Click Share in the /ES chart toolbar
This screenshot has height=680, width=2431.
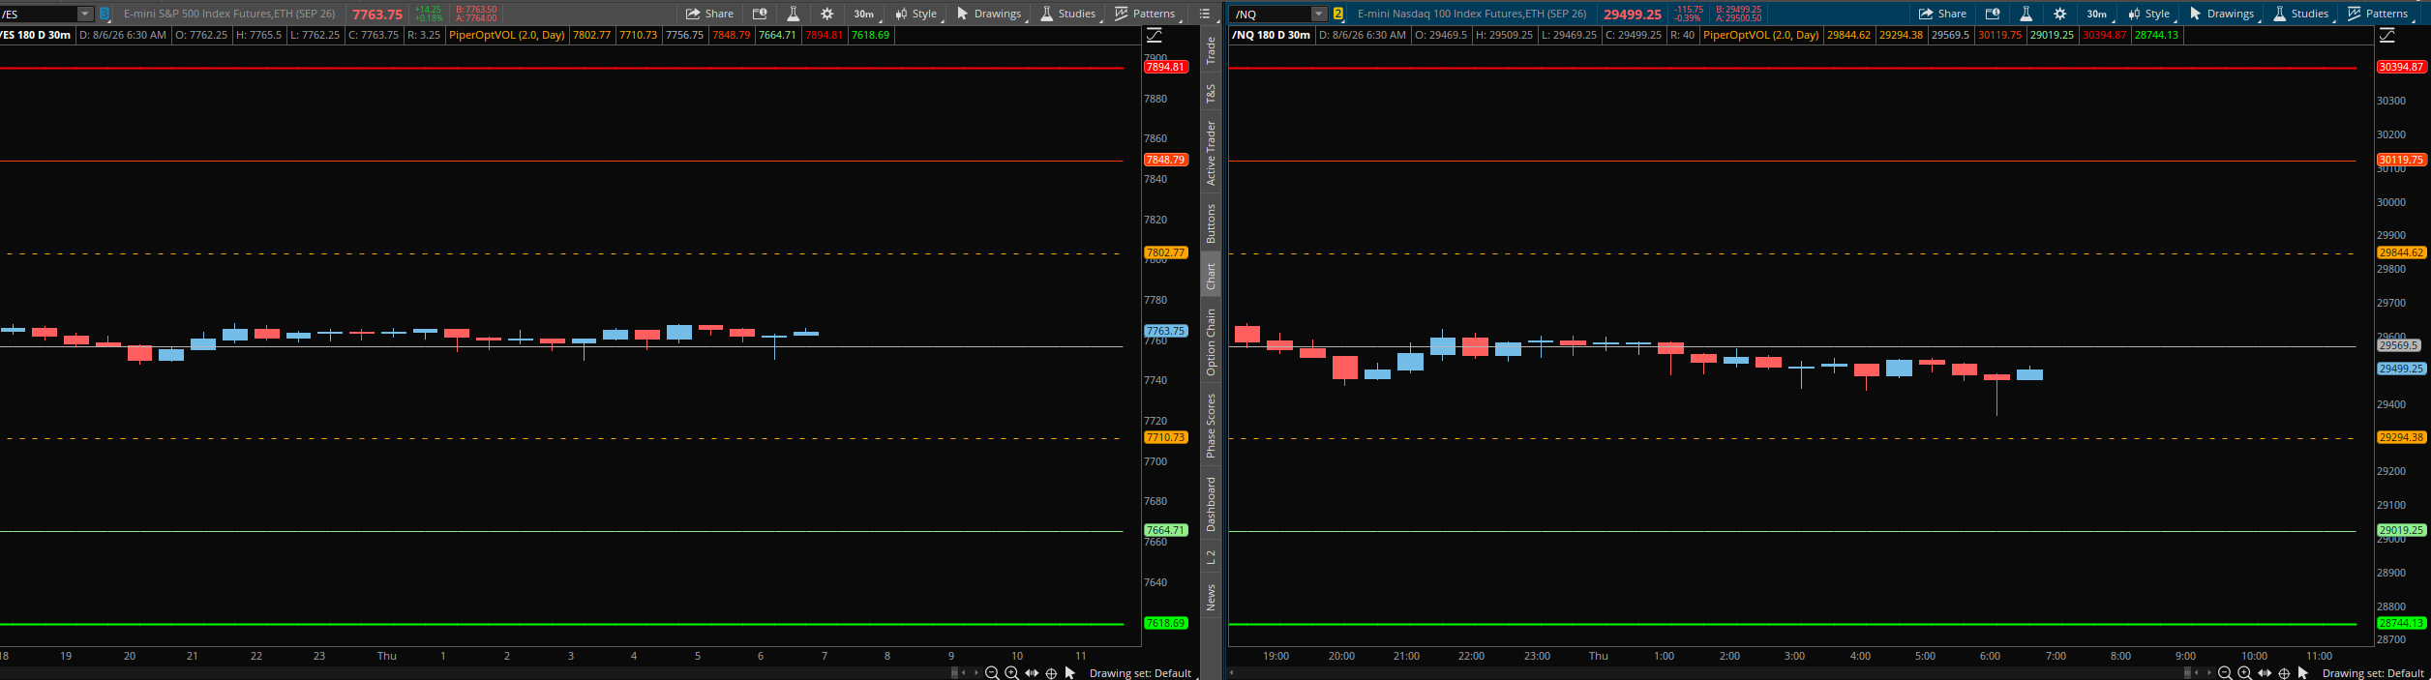pyautogui.click(x=709, y=14)
